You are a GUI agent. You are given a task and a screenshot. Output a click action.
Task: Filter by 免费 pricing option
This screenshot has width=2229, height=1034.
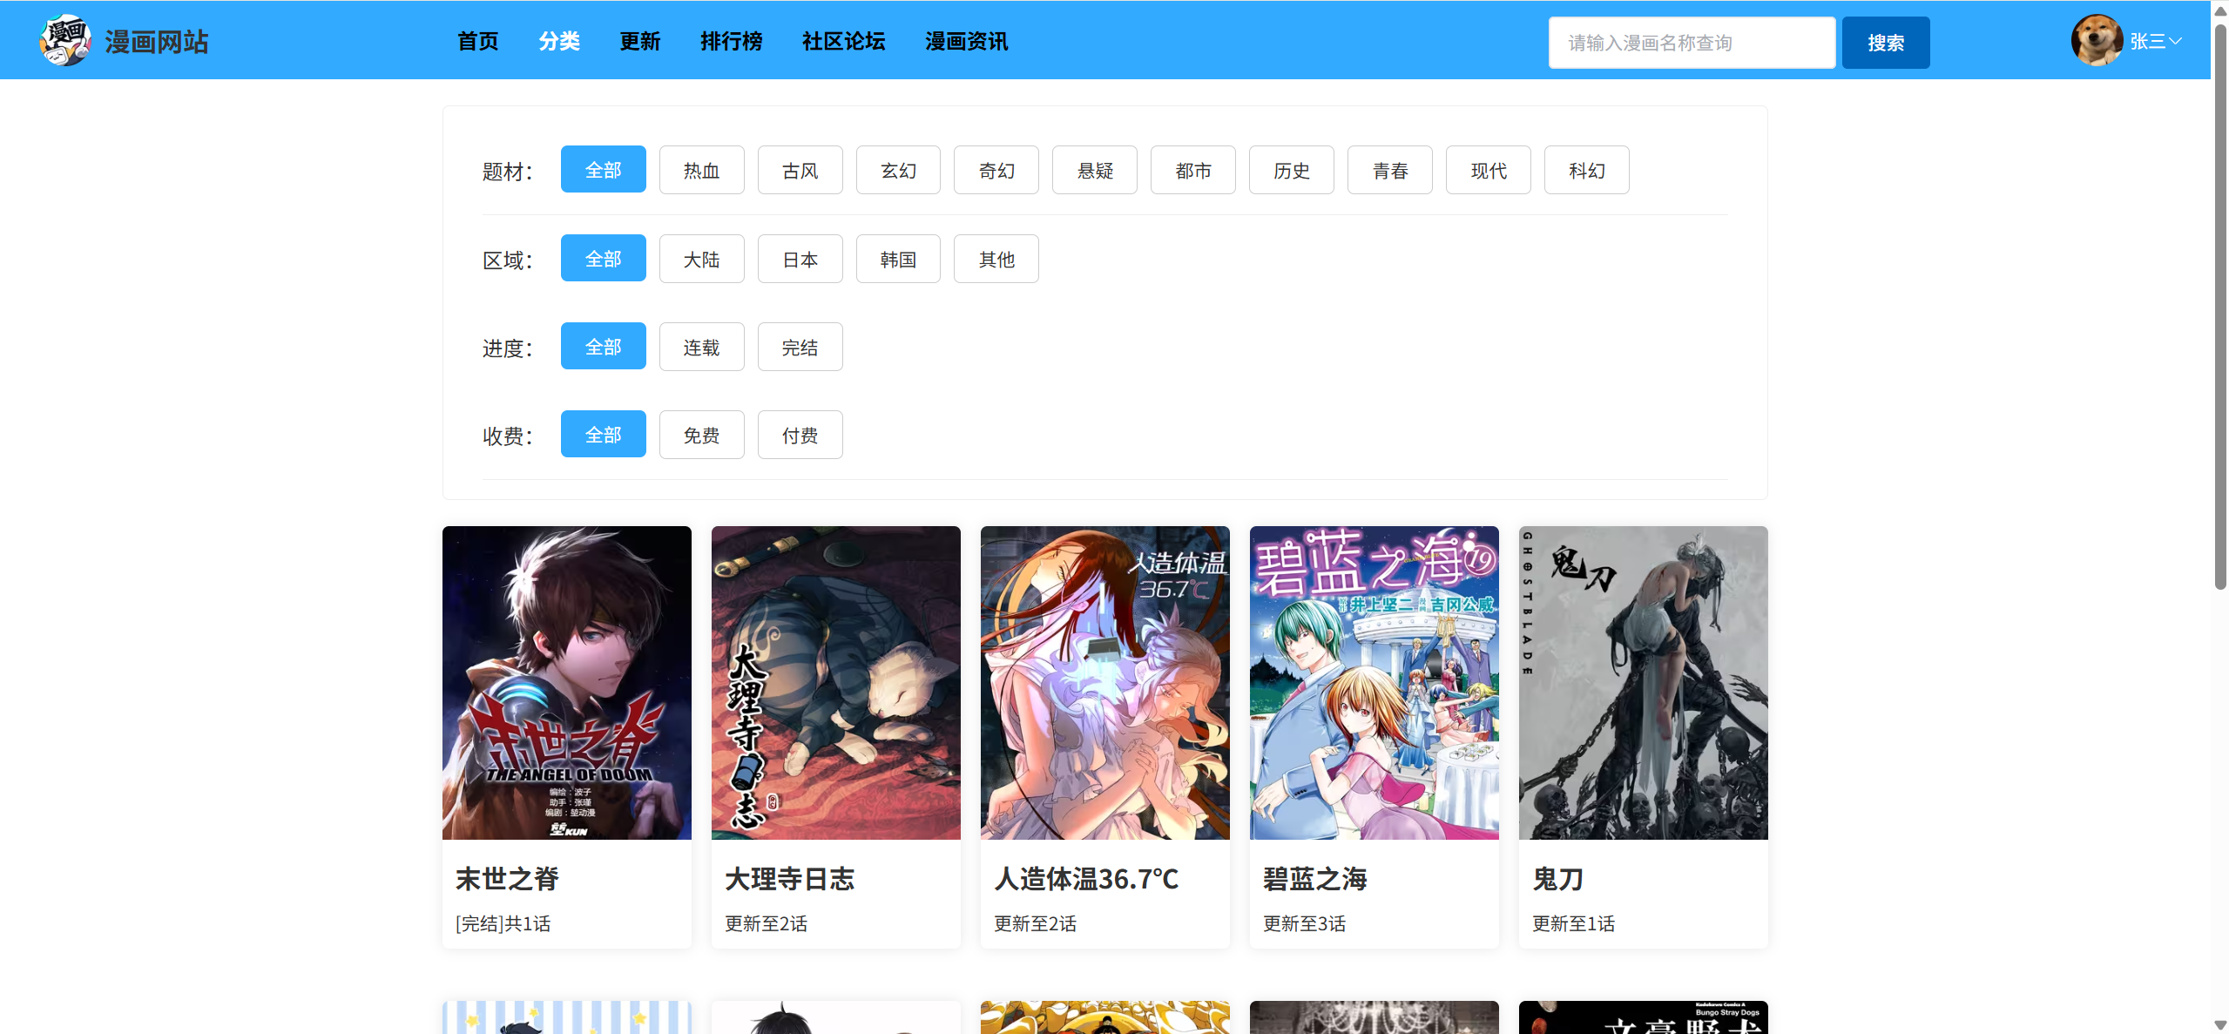701,435
